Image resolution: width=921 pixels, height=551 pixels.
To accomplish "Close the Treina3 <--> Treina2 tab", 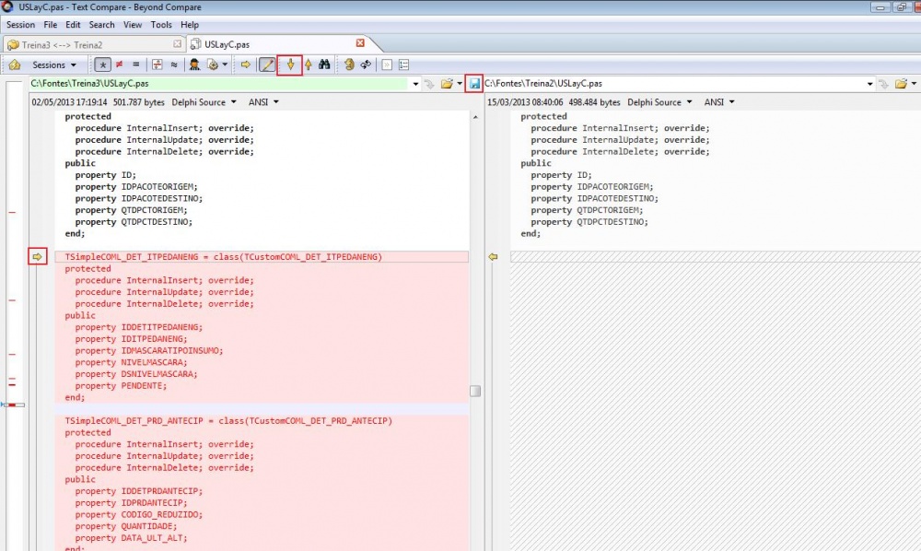I will [x=178, y=44].
